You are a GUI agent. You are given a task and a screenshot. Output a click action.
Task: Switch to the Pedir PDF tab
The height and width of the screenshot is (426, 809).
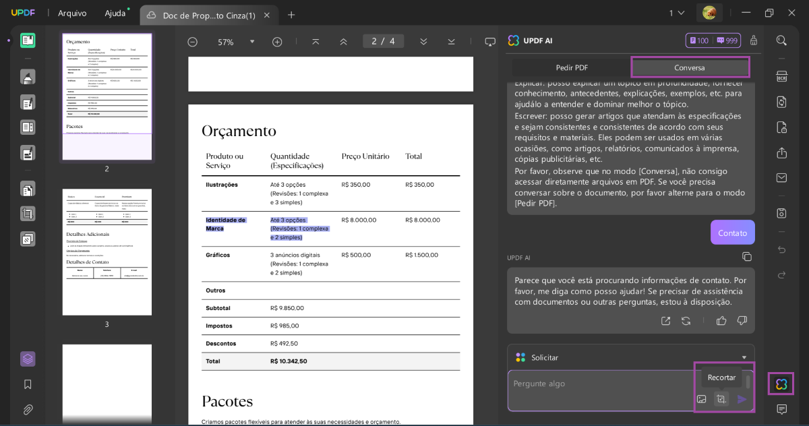click(x=570, y=67)
